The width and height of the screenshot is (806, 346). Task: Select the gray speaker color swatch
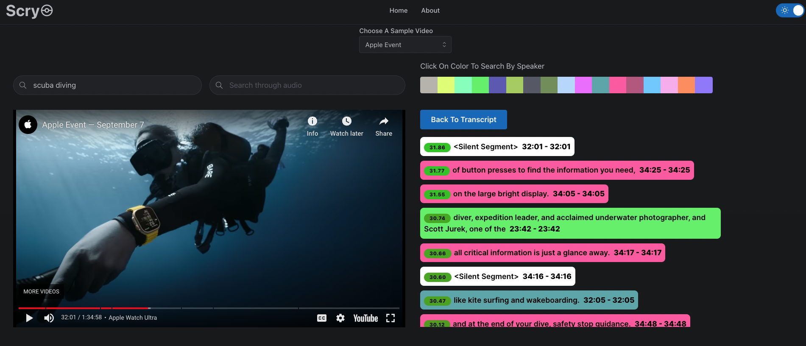(429, 85)
